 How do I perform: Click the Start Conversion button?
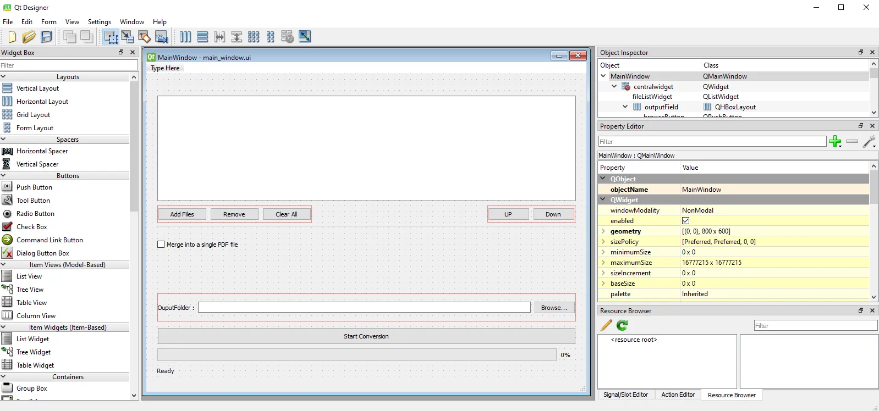[x=366, y=336]
